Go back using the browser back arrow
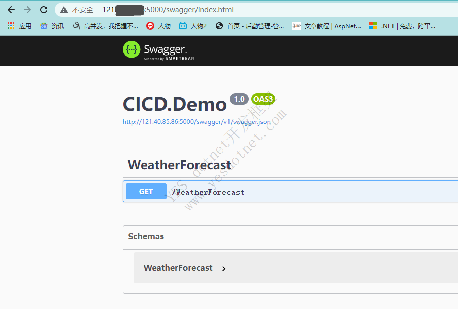Image resolution: width=458 pixels, height=309 pixels. [11, 10]
